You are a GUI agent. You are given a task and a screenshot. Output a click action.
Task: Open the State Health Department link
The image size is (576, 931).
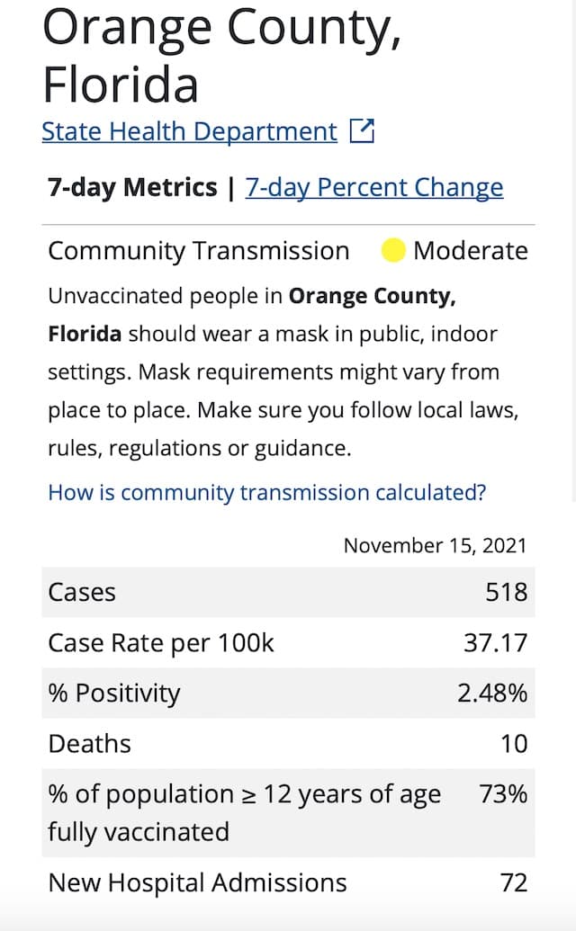click(x=189, y=131)
